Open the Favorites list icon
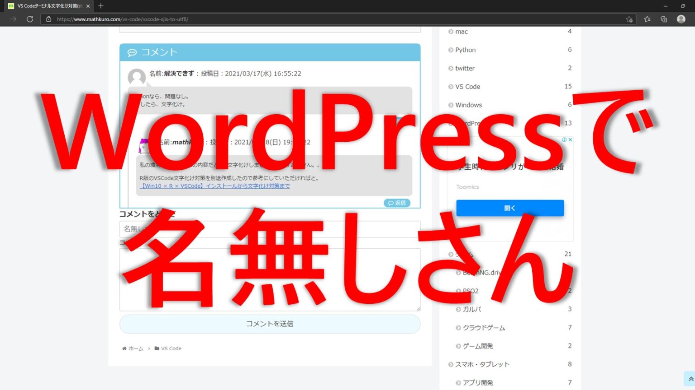The image size is (695, 390). click(647, 19)
